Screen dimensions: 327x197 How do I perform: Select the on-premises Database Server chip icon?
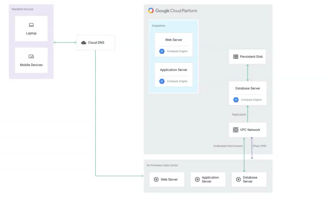(x=238, y=179)
